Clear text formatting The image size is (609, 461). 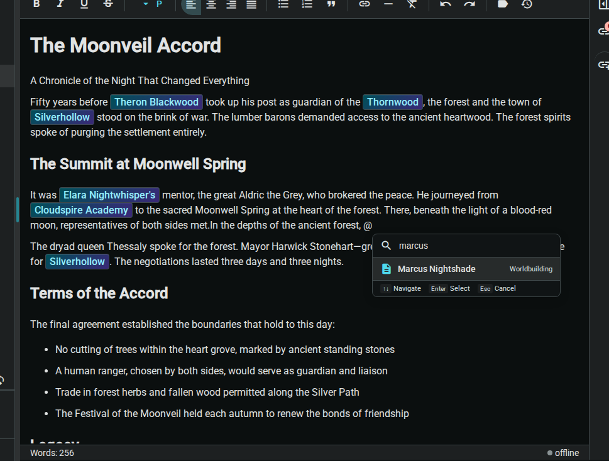pos(412,4)
